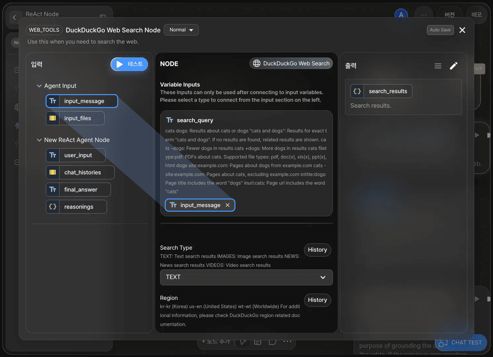Click the 배포 button in background header
Viewport: 493px width, 357px height.
tap(476, 15)
